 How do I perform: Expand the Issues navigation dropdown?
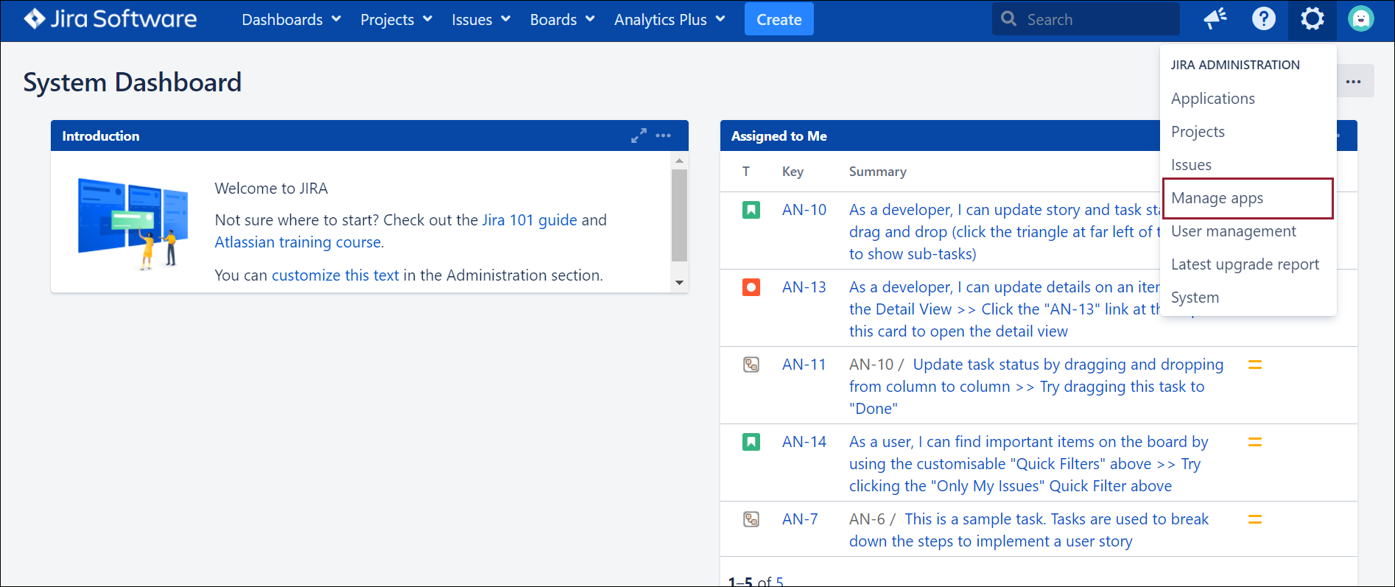[481, 20]
